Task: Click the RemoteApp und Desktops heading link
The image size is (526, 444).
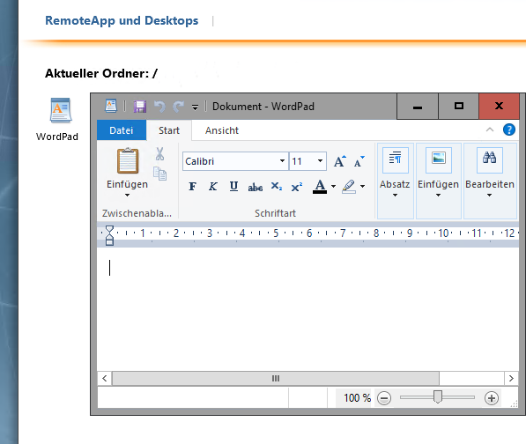Action: pos(122,20)
